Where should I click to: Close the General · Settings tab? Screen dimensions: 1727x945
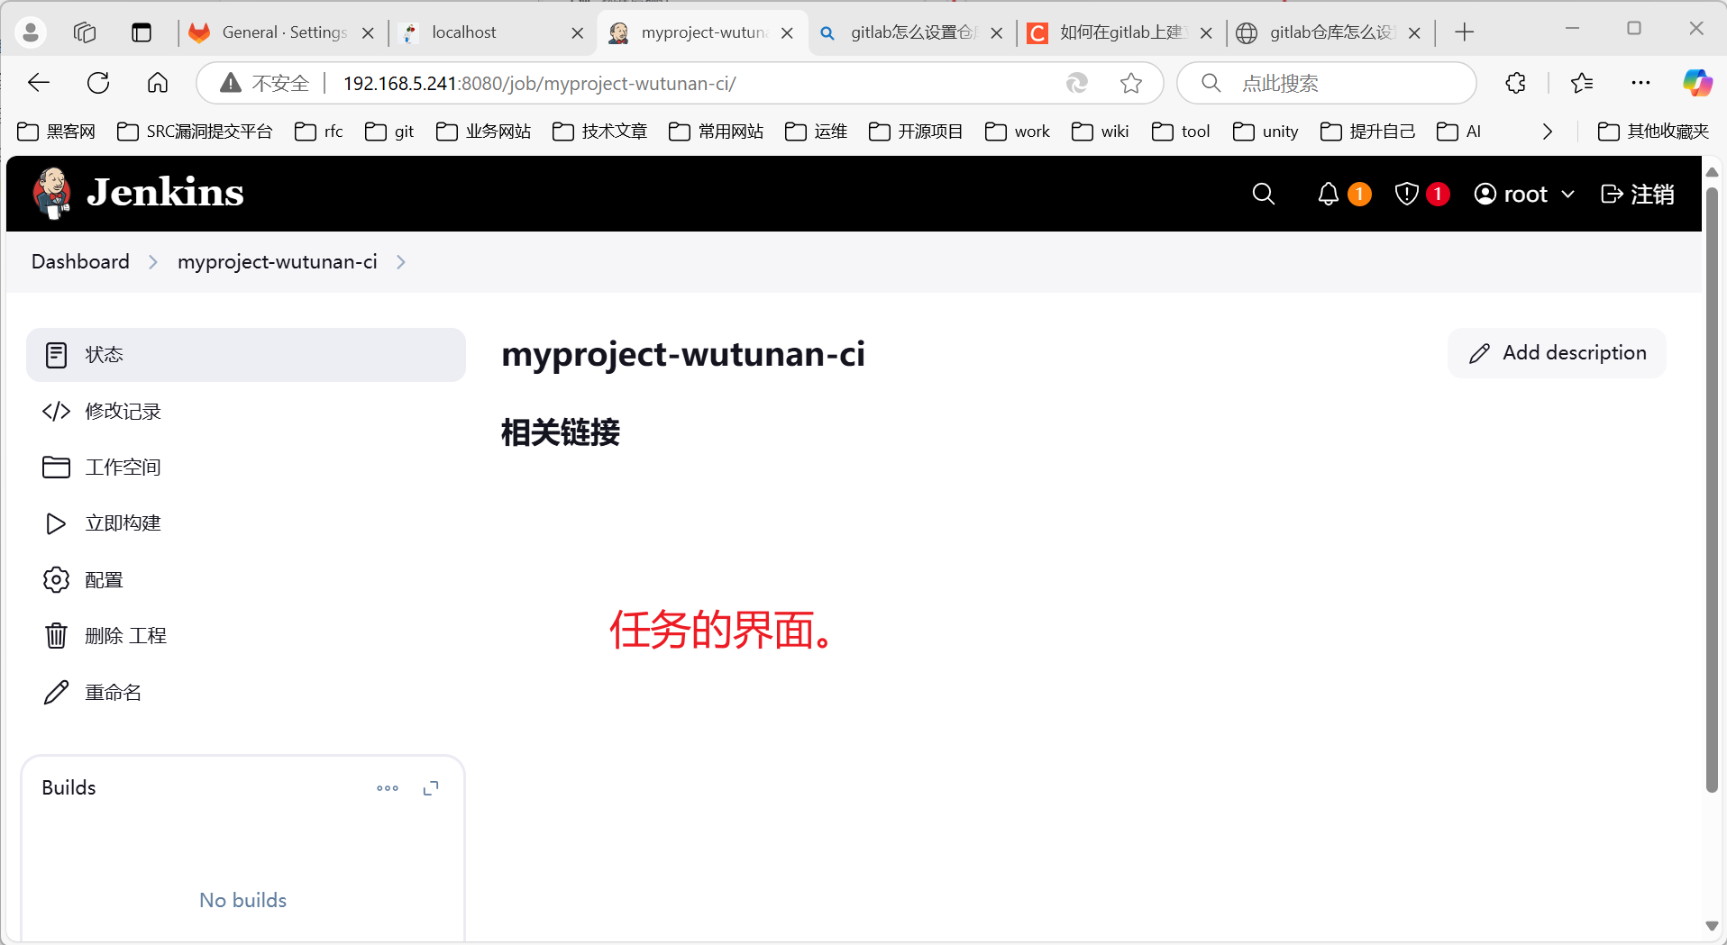point(368,33)
